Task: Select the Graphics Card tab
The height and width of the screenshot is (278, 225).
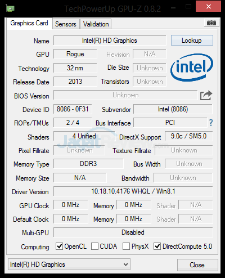Action: pyautogui.click(x=29, y=23)
